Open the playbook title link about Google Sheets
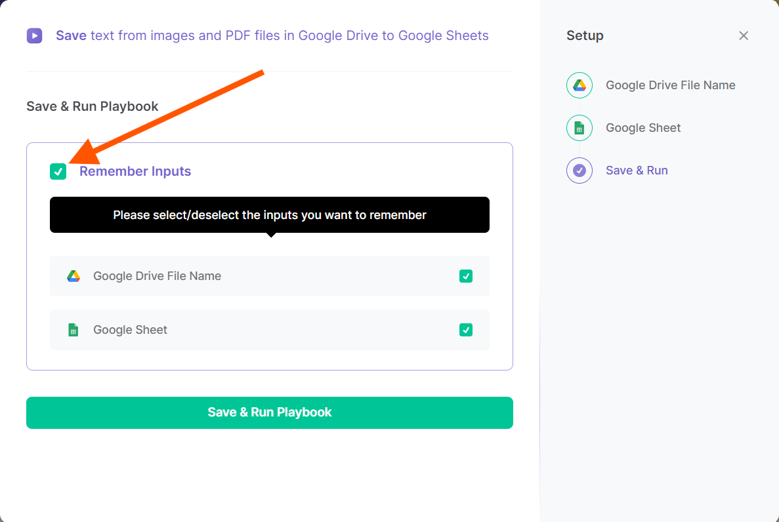This screenshot has width=779, height=522. (x=272, y=36)
